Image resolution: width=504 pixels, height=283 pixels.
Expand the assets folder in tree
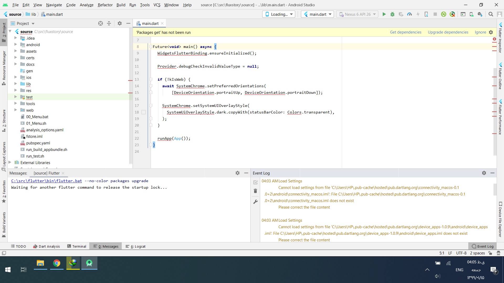tap(15, 51)
